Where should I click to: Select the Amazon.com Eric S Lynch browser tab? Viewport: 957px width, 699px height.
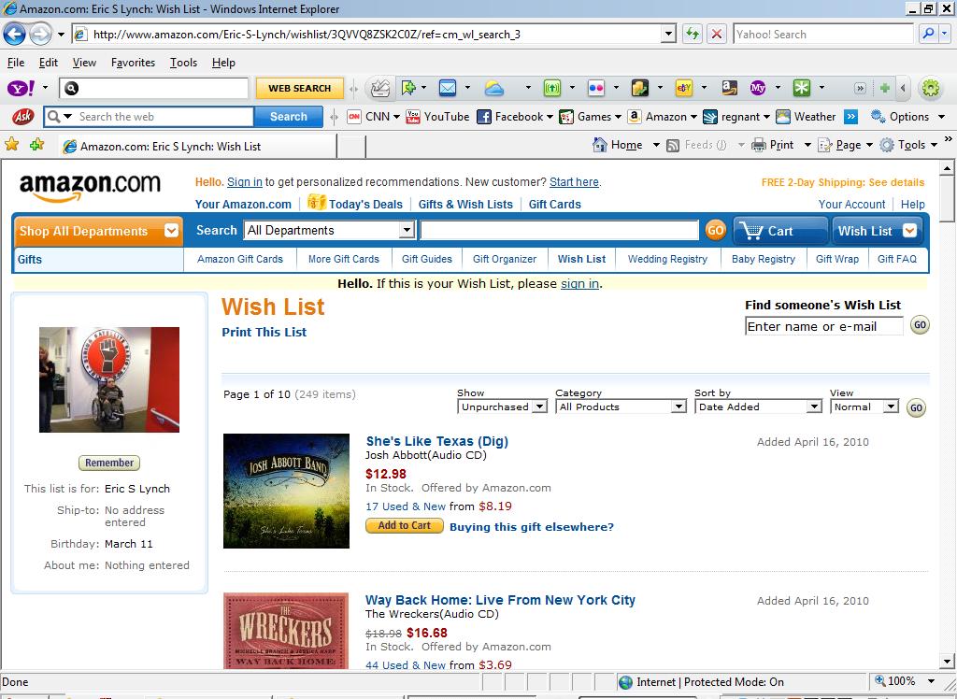[x=198, y=147]
